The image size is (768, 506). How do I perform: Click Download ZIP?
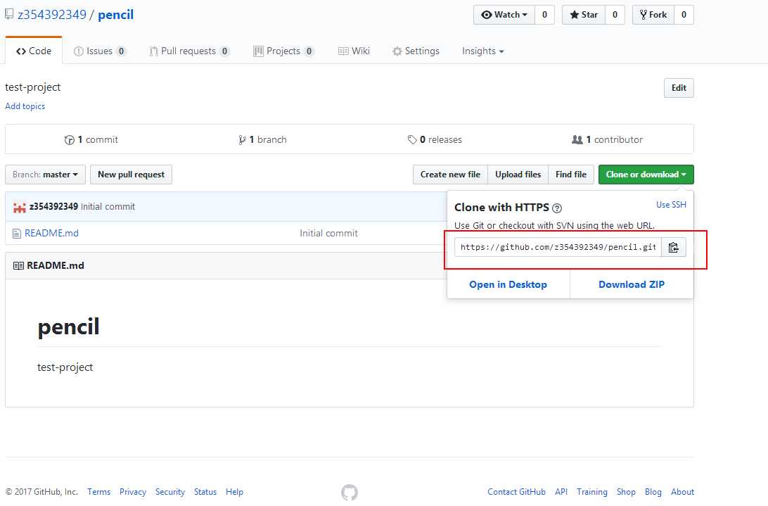click(632, 285)
